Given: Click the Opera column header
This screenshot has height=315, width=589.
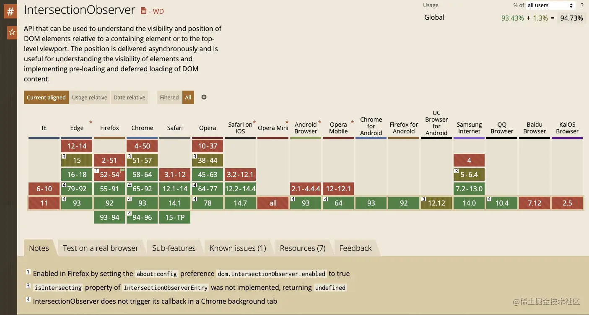Looking at the screenshot, I should (208, 128).
